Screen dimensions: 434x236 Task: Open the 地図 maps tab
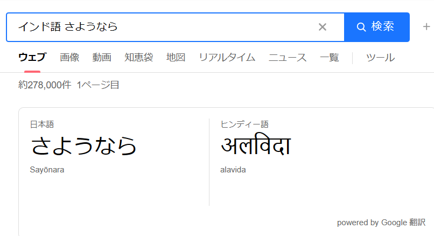[x=176, y=58]
